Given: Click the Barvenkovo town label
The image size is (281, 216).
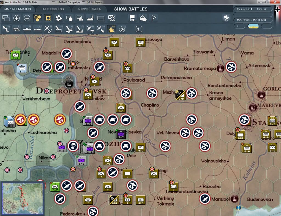Looking at the screenshot, I should pyautogui.click(x=176, y=59).
